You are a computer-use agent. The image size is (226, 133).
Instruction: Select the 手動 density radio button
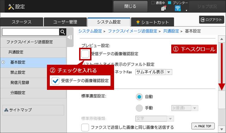click(139, 108)
